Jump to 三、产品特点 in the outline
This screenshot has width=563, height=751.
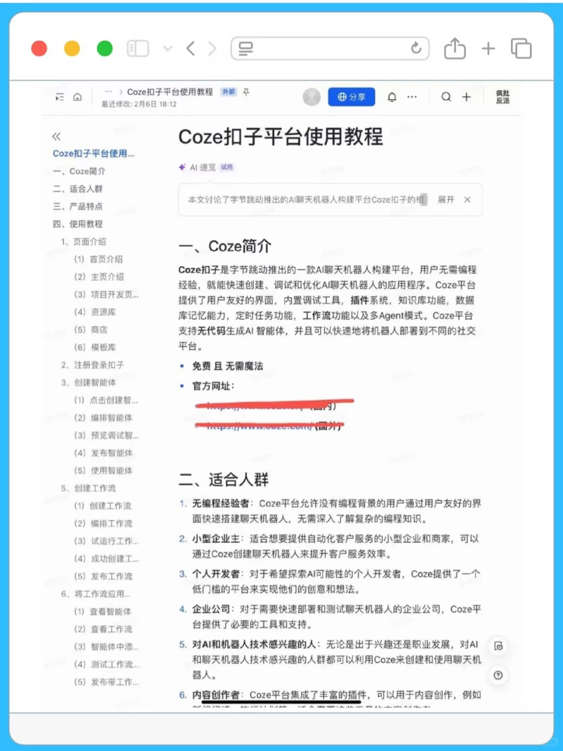pyautogui.click(x=78, y=207)
